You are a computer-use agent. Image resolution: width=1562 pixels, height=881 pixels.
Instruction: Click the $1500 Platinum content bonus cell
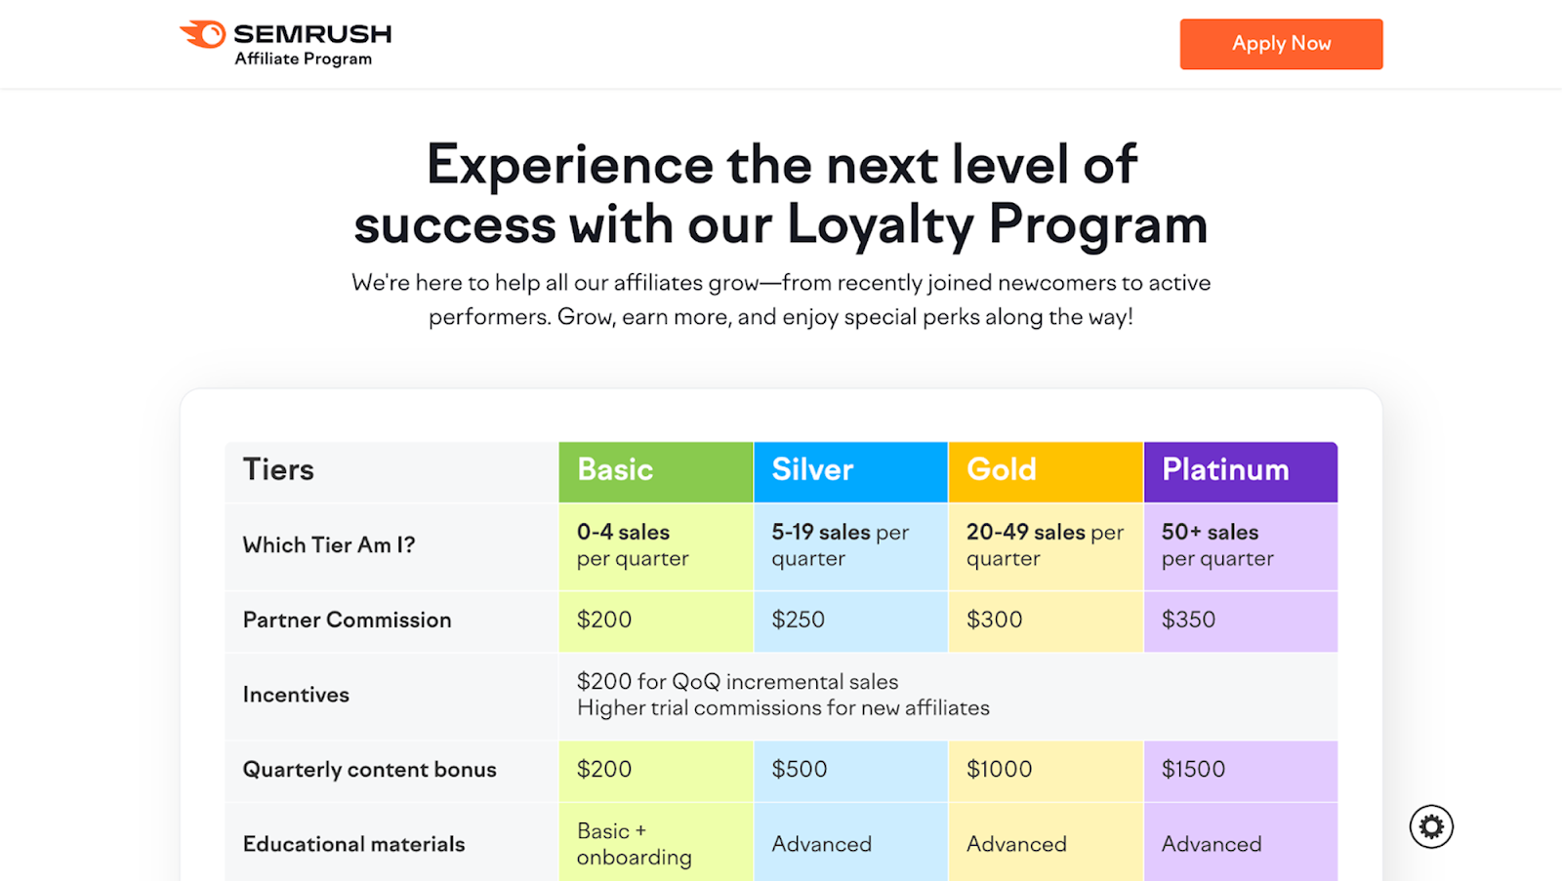pos(1193,770)
